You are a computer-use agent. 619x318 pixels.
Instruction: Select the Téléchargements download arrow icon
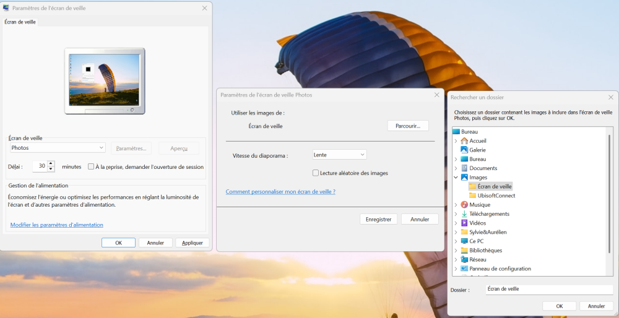click(x=464, y=214)
